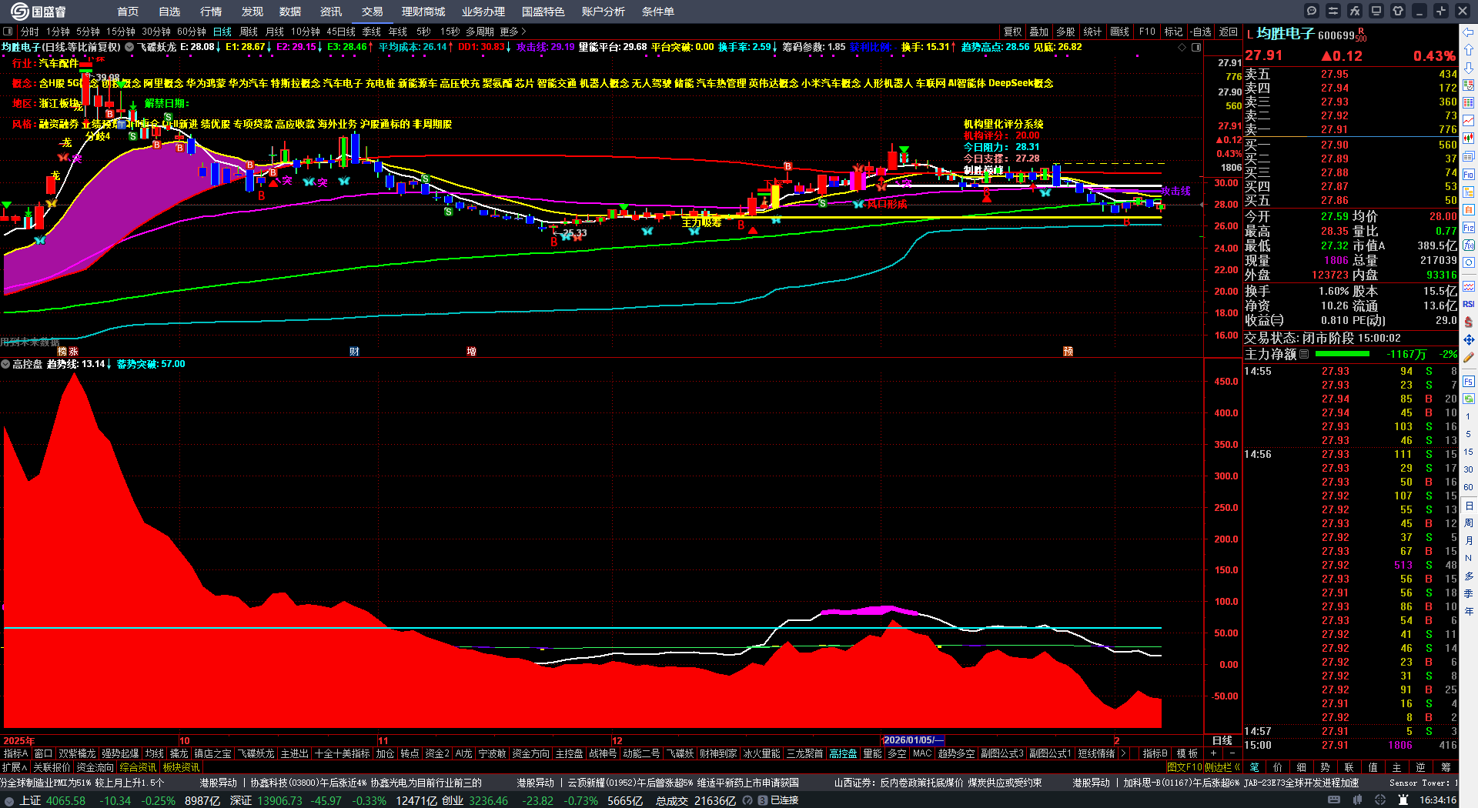1478x808 pixels.
Task: Click the 预 event marker on chart axis
Action: point(1068,351)
